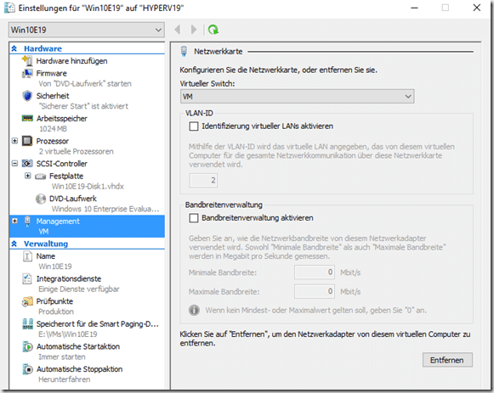The width and height of the screenshot is (494, 393).
Task: Enable Bandbreitenverwaltung aktivieren checkbox
Action: [194, 218]
